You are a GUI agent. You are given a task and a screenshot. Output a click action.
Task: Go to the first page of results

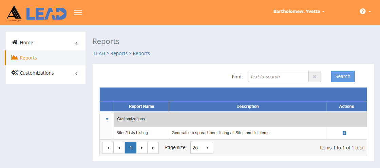pos(108,148)
